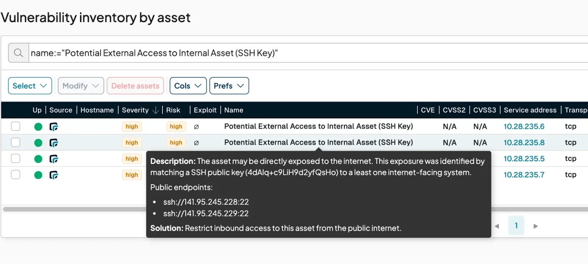Sort by the Hostname column header
588x264 pixels.
(97, 110)
